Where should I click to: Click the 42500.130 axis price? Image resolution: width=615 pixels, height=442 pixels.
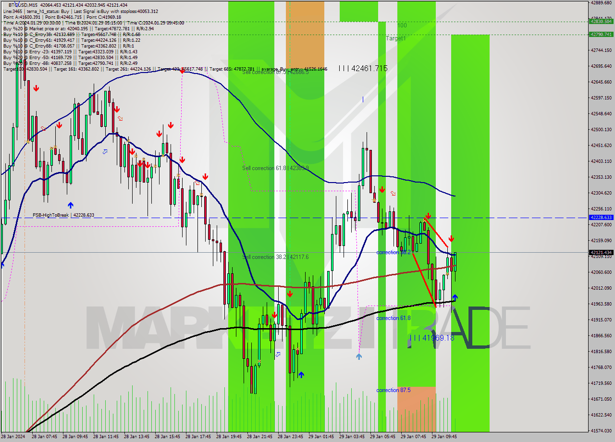[x=601, y=129]
